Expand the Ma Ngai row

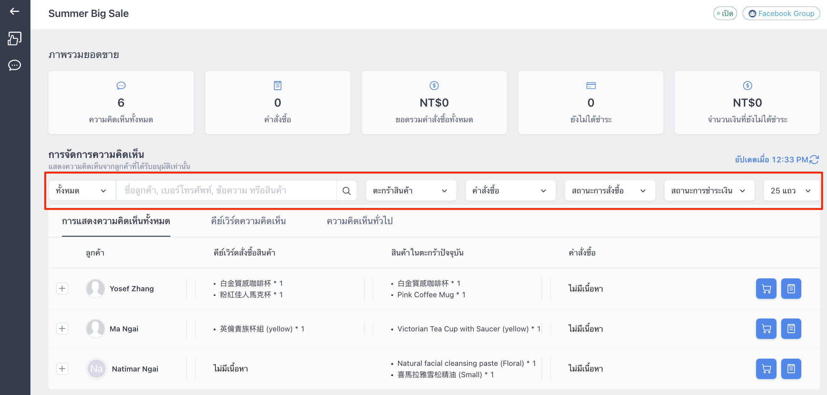click(62, 329)
